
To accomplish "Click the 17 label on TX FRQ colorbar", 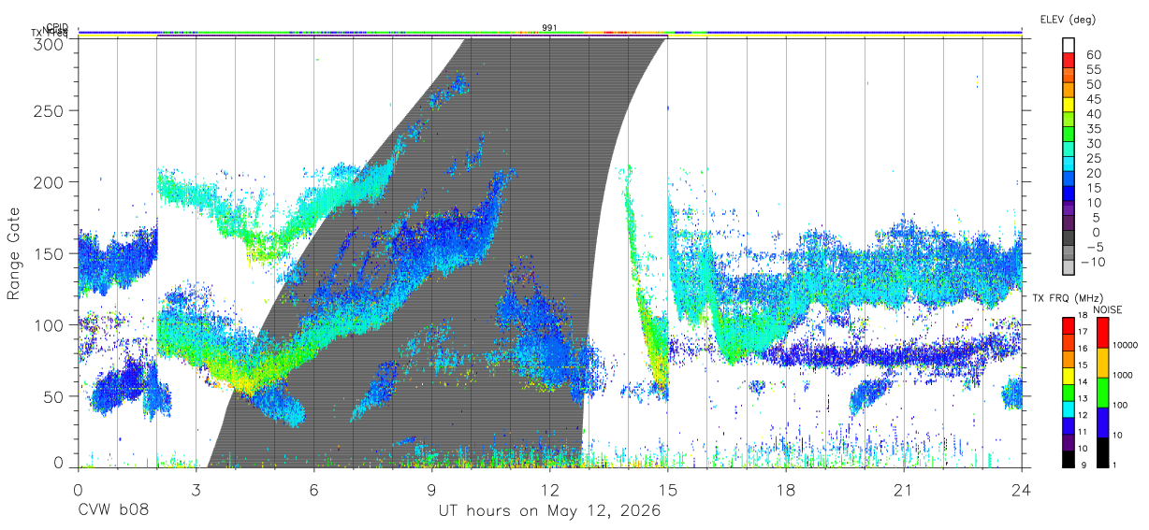I will pos(1084,332).
